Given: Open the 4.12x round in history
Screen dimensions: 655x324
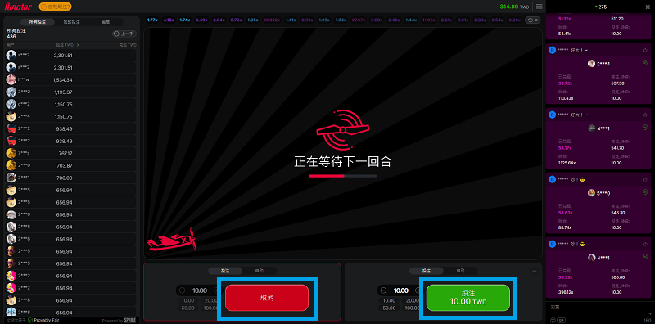Looking at the screenshot, I should 169,20.
